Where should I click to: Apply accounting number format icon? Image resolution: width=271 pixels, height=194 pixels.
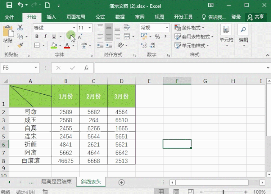coord(144,37)
